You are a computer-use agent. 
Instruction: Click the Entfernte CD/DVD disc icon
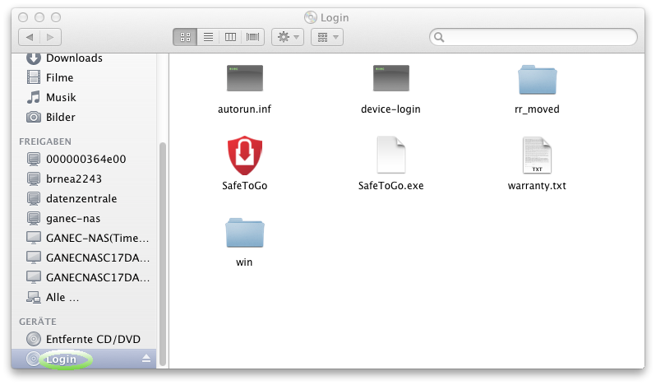pos(34,339)
